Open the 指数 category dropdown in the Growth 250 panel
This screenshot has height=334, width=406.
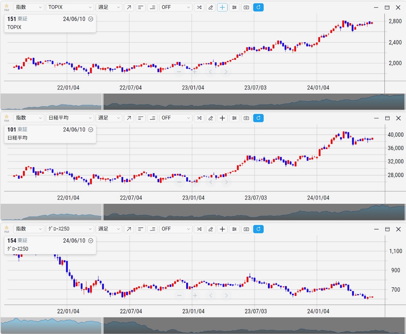28,229
